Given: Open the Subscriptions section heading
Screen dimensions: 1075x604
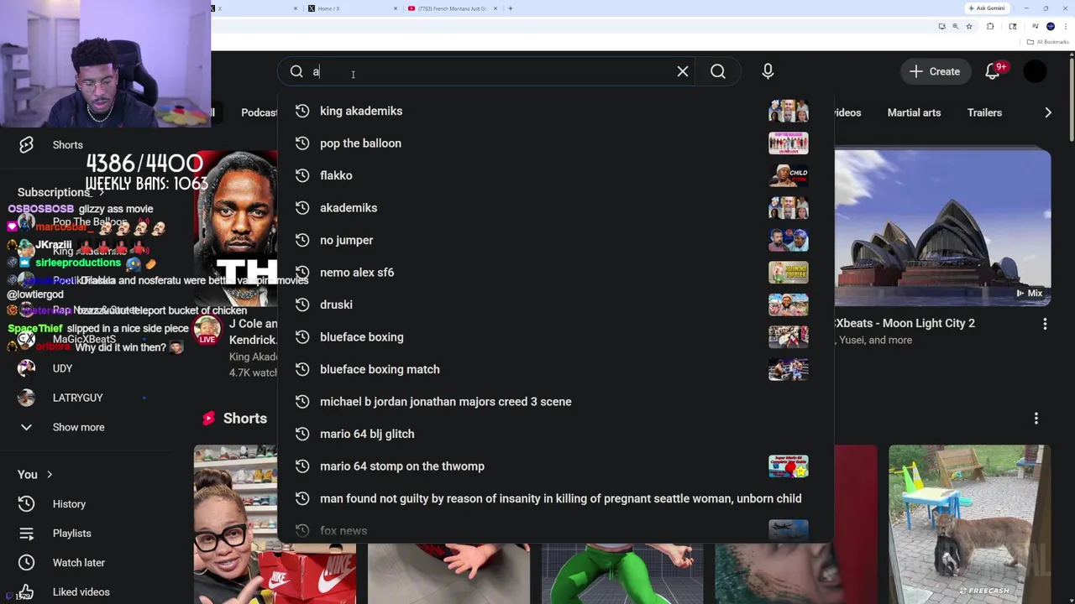Looking at the screenshot, I should pyautogui.click(x=54, y=192).
